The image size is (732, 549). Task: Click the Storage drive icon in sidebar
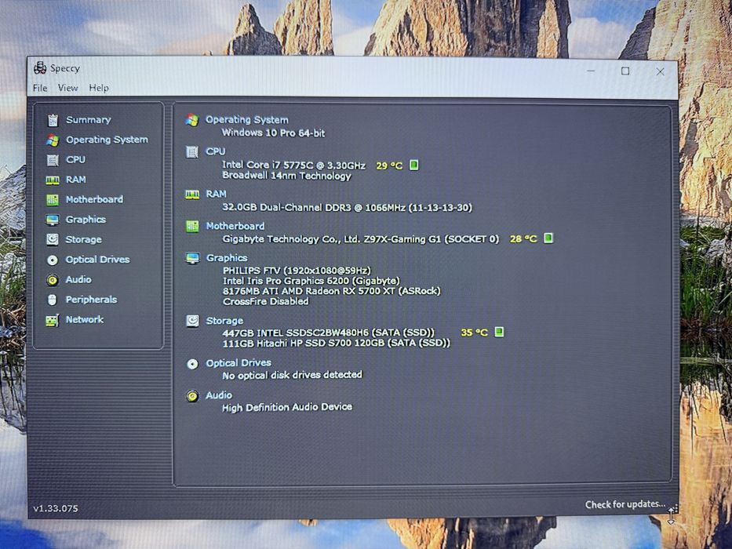[x=53, y=239]
